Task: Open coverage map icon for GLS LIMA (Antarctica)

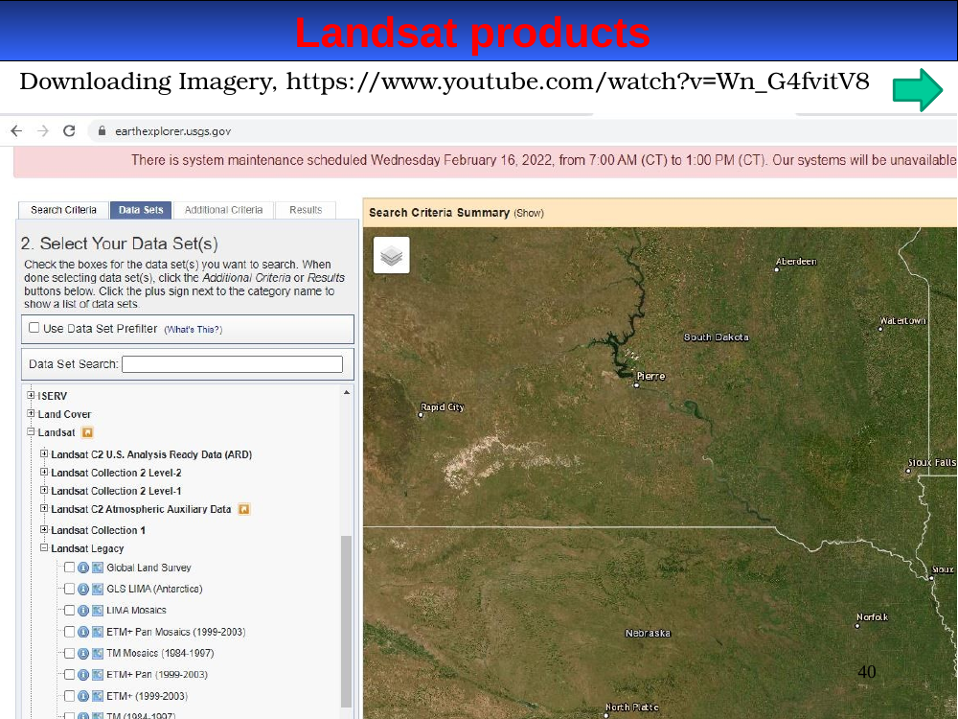Action: coord(98,590)
